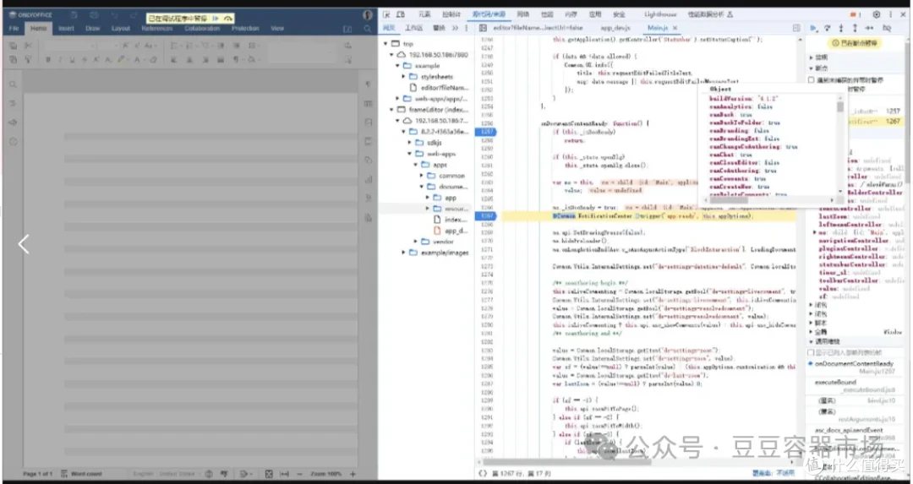Click the Resume execution icon in the debugger toolbar
The height and width of the screenshot is (484, 913).
click(813, 28)
